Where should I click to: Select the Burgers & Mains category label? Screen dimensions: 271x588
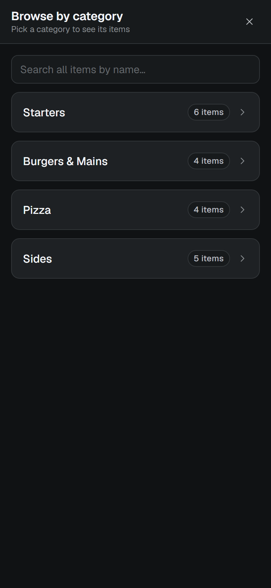click(65, 161)
